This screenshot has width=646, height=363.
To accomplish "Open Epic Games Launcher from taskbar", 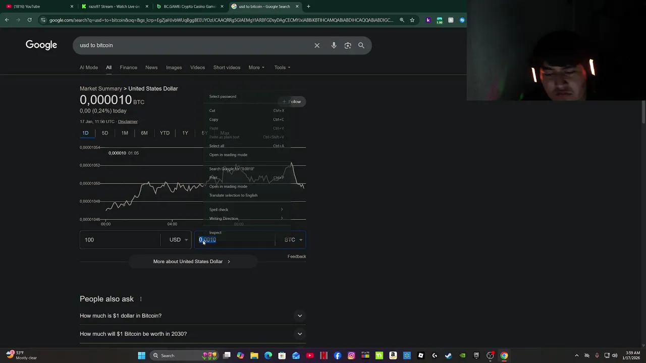I will coord(476,355).
